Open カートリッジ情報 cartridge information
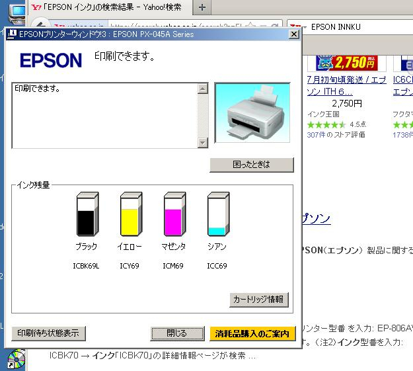 tap(259, 300)
